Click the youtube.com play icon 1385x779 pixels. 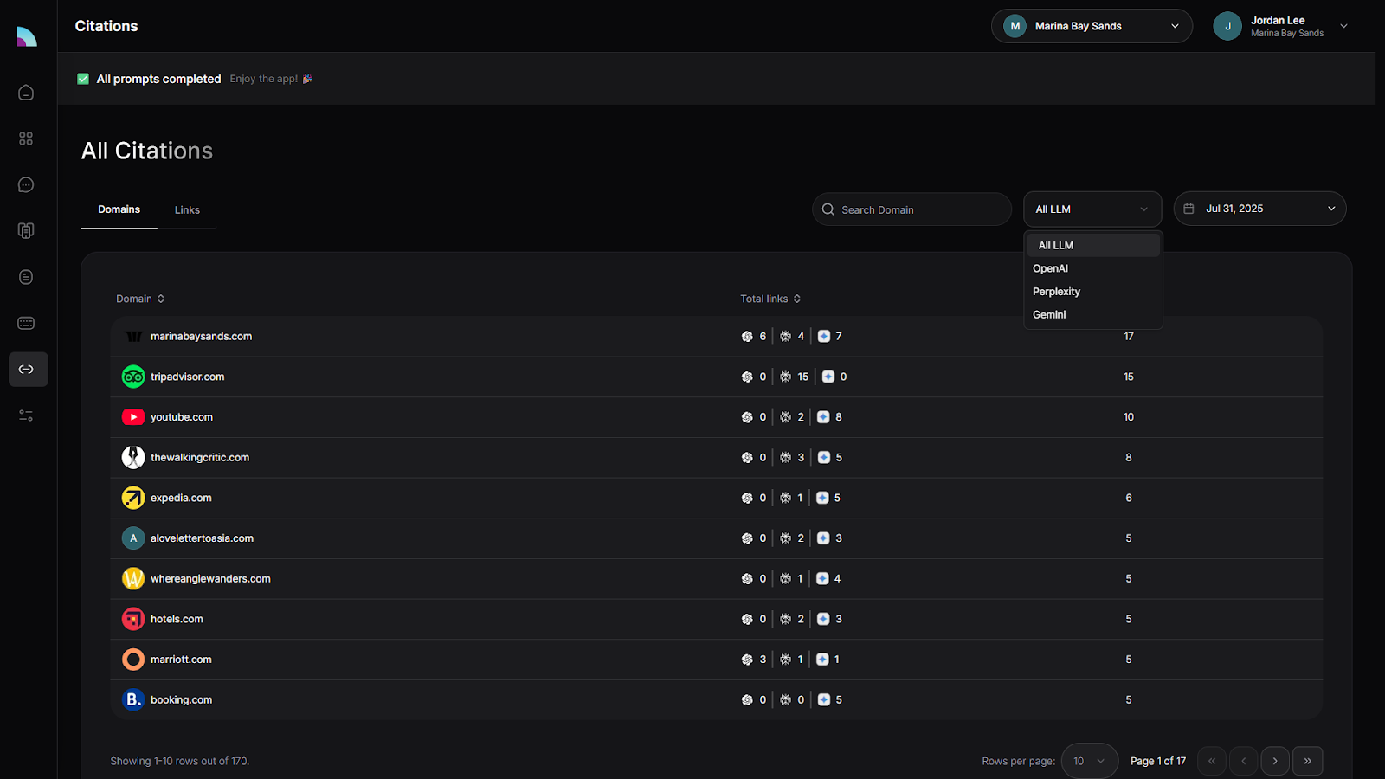click(133, 417)
